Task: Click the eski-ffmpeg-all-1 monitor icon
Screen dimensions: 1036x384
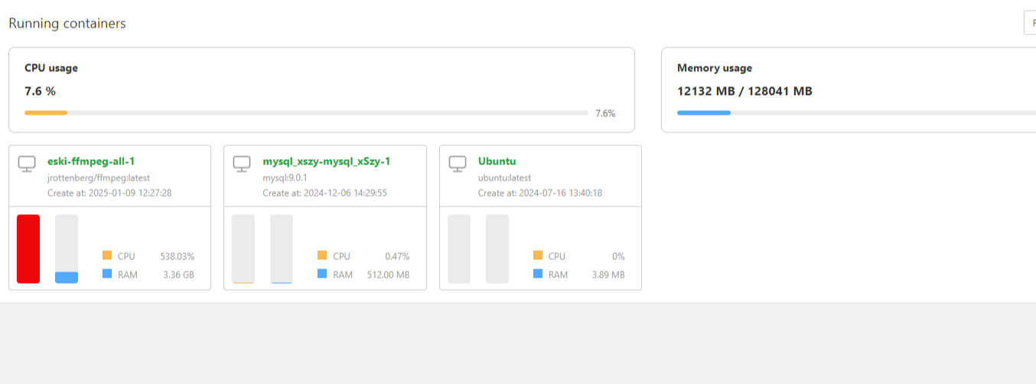Action: pyautogui.click(x=27, y=164)
